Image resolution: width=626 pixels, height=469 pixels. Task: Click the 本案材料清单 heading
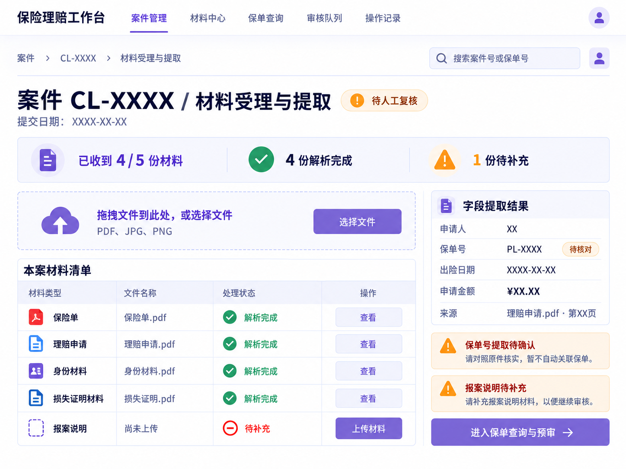57,270
